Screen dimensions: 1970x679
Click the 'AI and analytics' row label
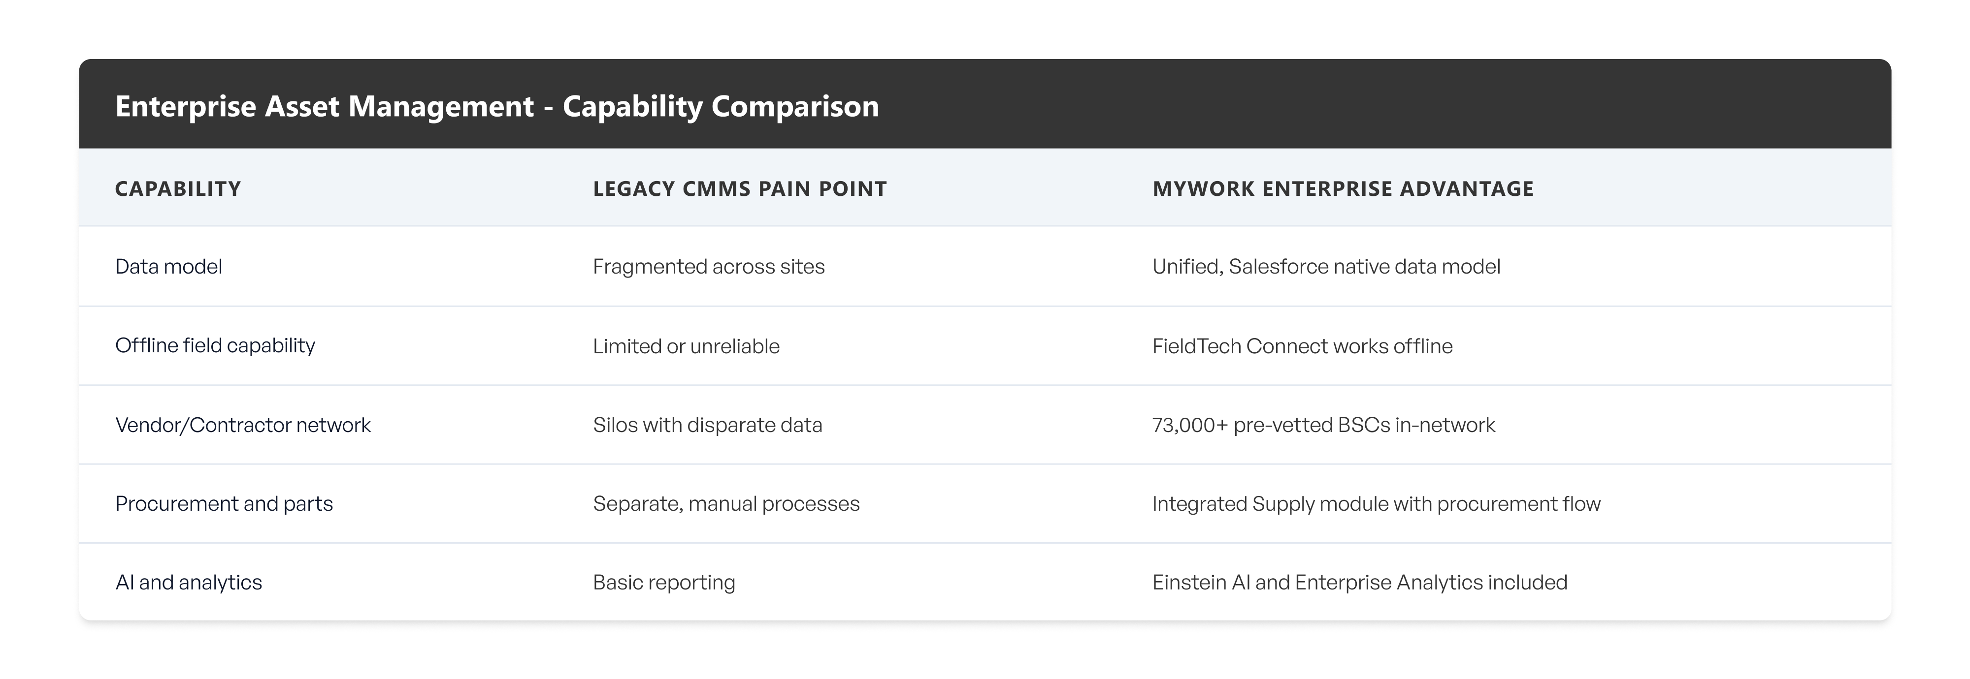click(188, 583)
